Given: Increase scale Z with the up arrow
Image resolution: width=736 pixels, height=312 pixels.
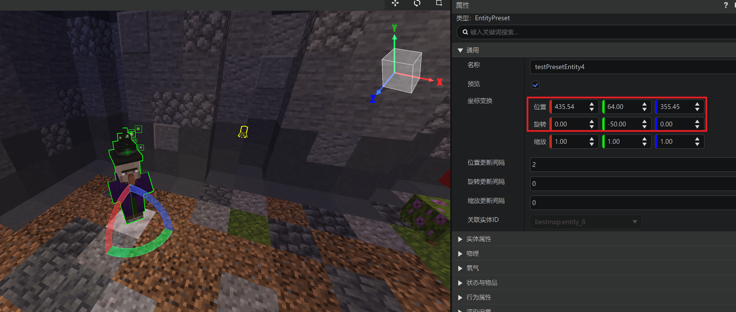Looking at the screenshot, I should click(x=697, y=139).
